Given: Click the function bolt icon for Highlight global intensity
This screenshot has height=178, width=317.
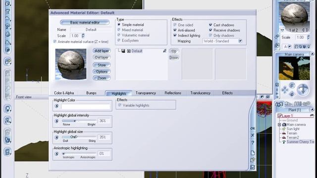Looking at the screenshot, I should 57,121.
